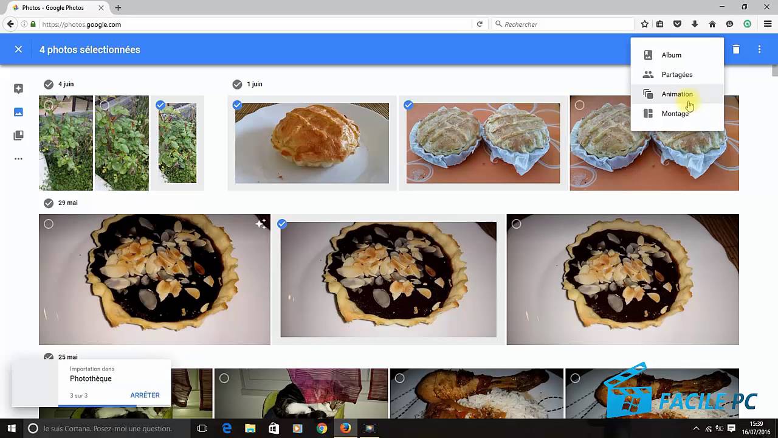Switch to Firefox in the taskbar

(x=345, y=428)
